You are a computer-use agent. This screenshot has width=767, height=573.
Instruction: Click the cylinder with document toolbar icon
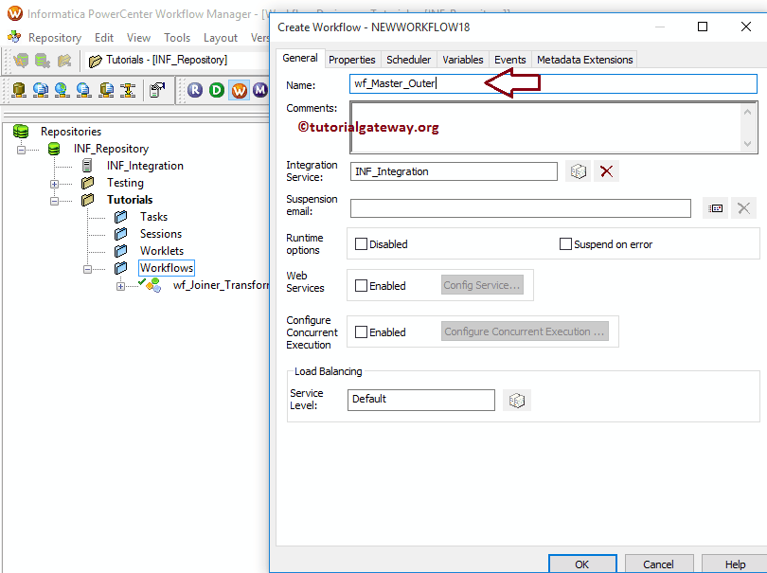pyautogui.click(x=106, y=90)
